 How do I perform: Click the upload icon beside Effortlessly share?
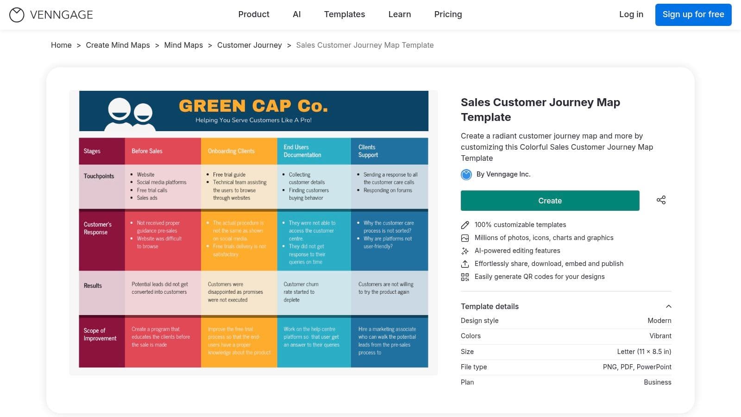pos(465,264)
